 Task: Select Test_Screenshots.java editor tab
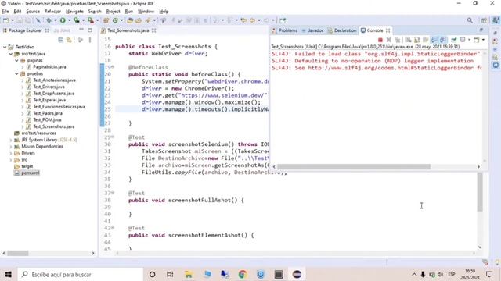click(x=128, y=30)
